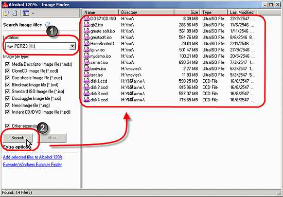Select the gb2.iso file name
The image size is (283, 197).
point(97,25)
